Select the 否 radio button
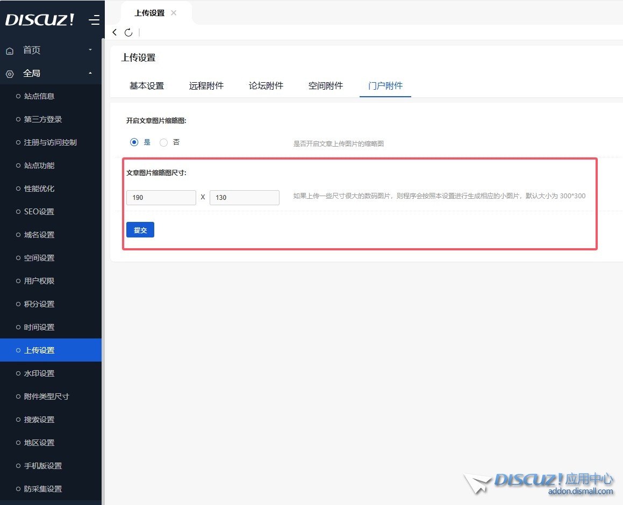The height and width of the screenshot is (505, 623). pyautogui.click(x=164, y=142)
